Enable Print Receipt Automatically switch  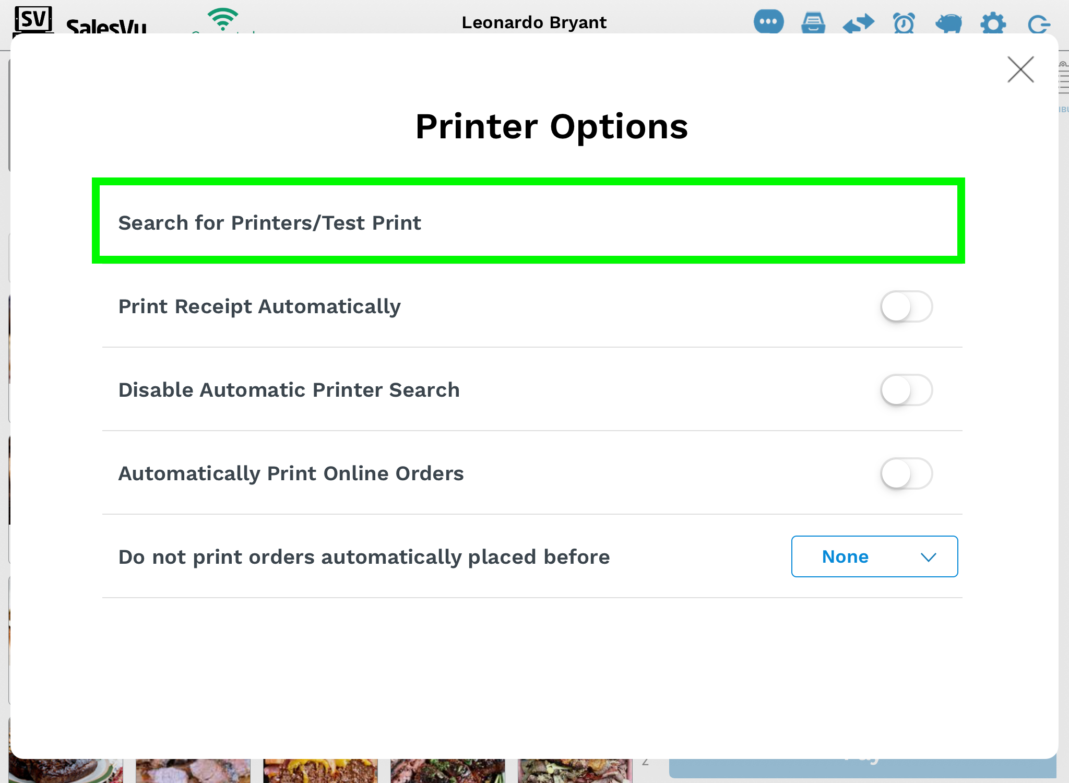[907, 306]
